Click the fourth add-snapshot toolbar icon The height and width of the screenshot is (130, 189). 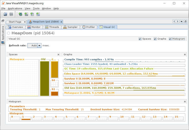38,14
